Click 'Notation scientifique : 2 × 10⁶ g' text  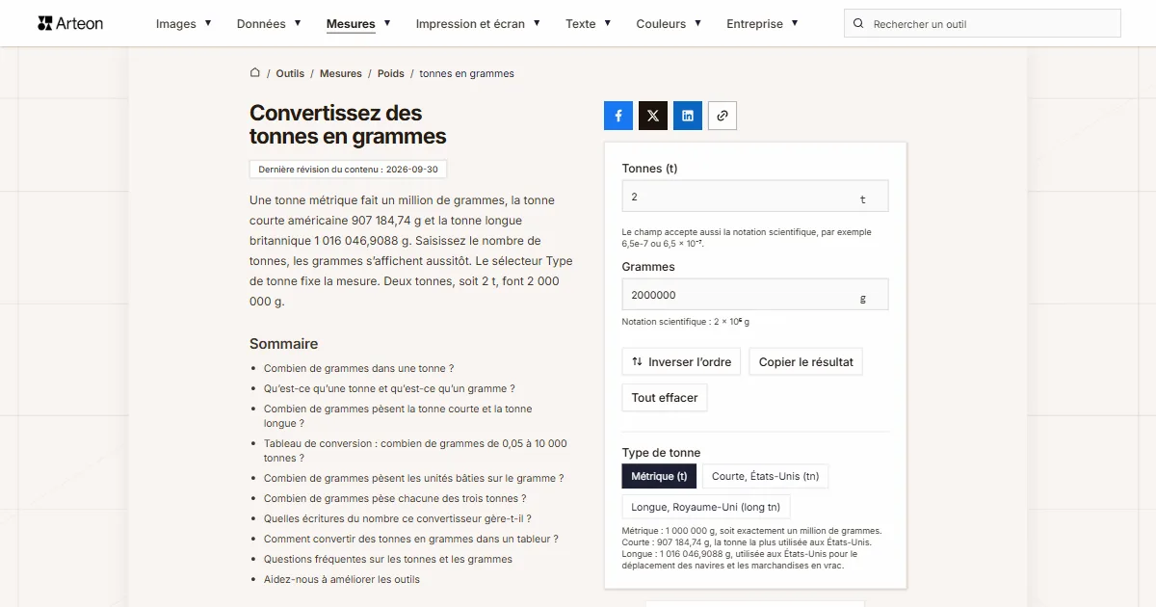[686, 322]
